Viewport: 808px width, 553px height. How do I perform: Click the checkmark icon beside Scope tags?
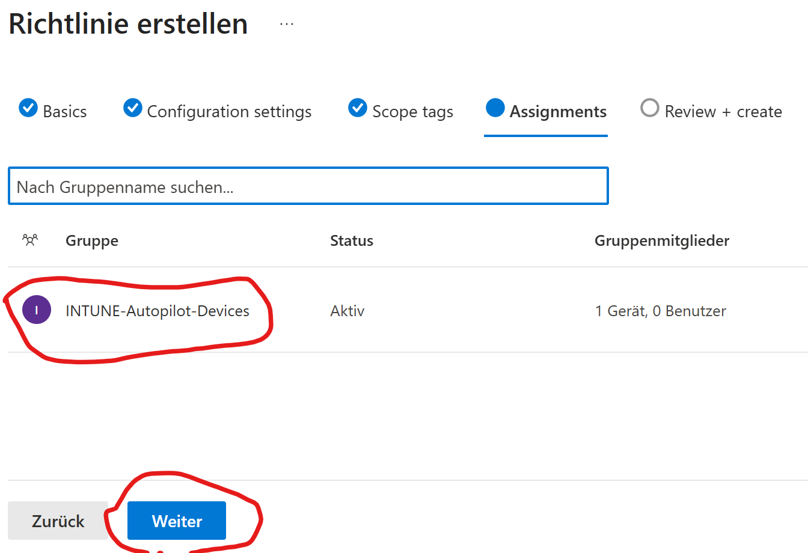358,108
